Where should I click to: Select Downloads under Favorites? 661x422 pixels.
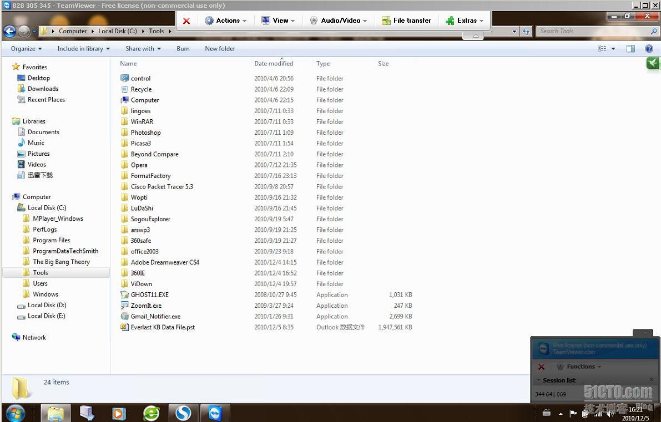[x=38, y=89]
